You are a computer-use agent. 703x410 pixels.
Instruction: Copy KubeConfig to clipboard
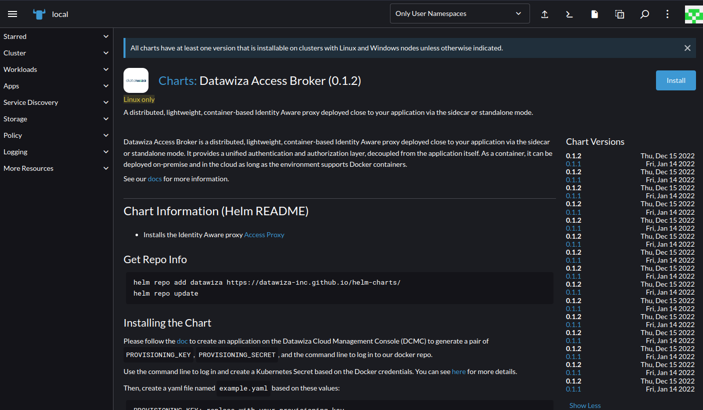[619, 14]
